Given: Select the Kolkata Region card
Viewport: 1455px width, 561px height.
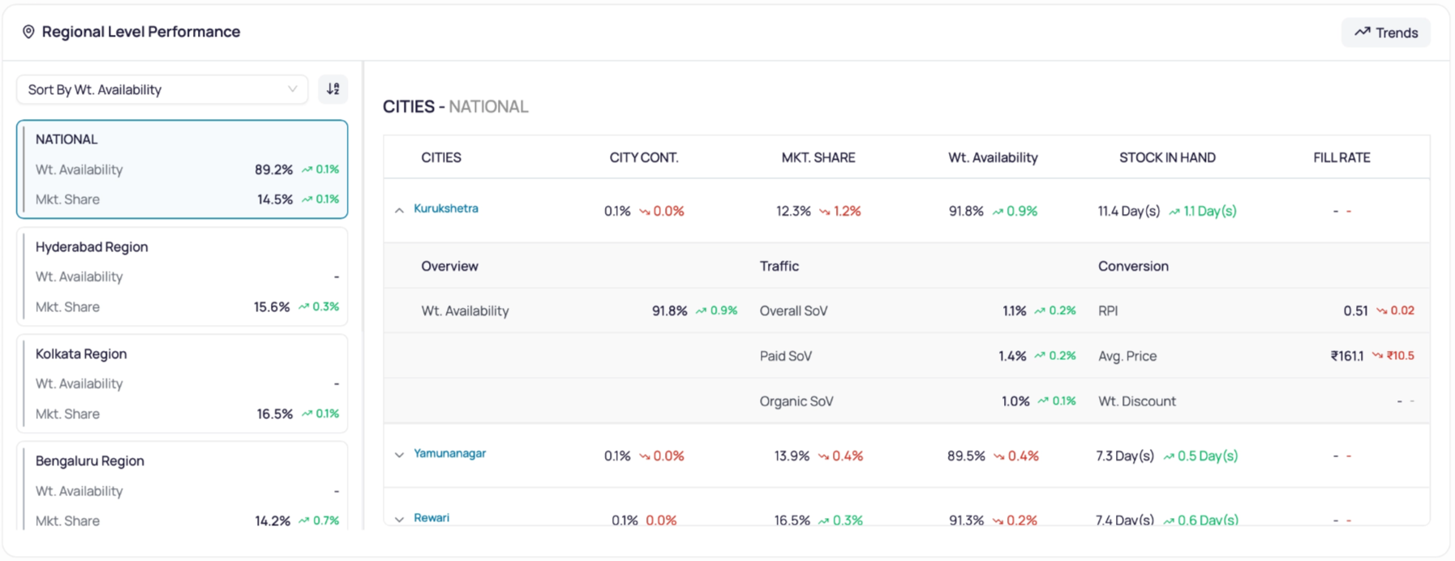Looking at the screenshot, I should click(182, 383).
